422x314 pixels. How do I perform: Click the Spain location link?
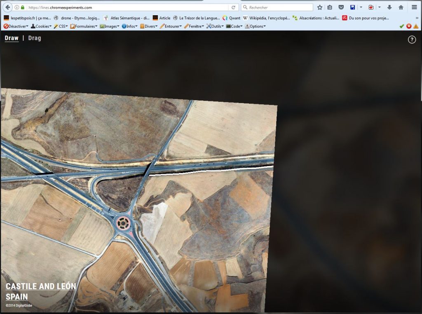[x=16, y=297]
